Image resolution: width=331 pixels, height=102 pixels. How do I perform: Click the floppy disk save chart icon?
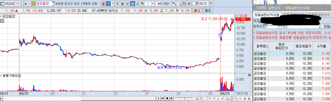[x=184, y=4]
